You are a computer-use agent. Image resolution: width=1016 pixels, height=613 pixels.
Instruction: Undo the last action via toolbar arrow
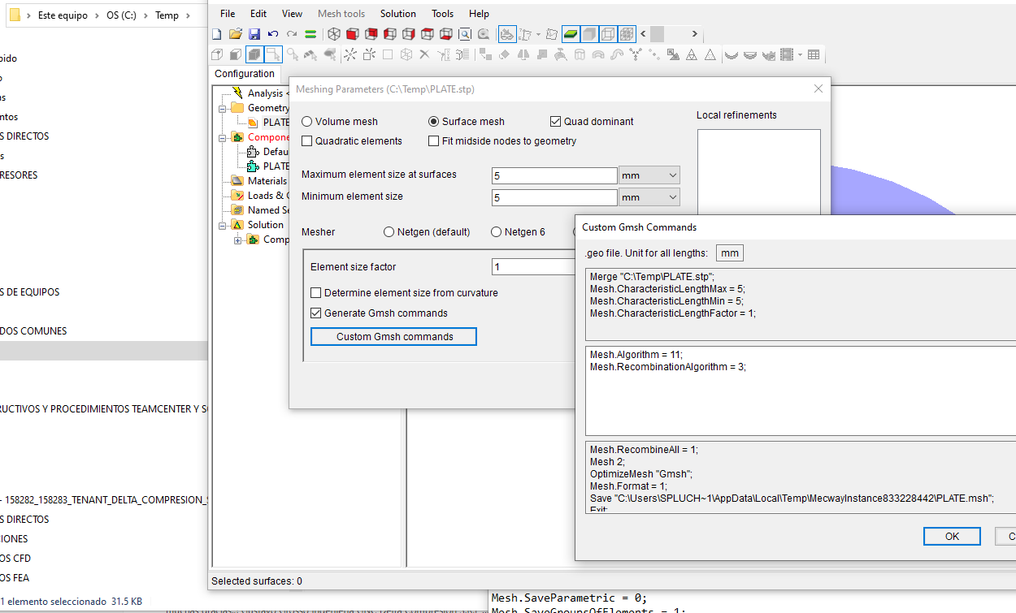pos(273,34)
